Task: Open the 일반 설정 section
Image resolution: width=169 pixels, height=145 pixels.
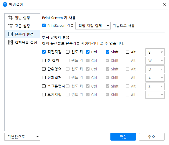Action: pos(22,18)
